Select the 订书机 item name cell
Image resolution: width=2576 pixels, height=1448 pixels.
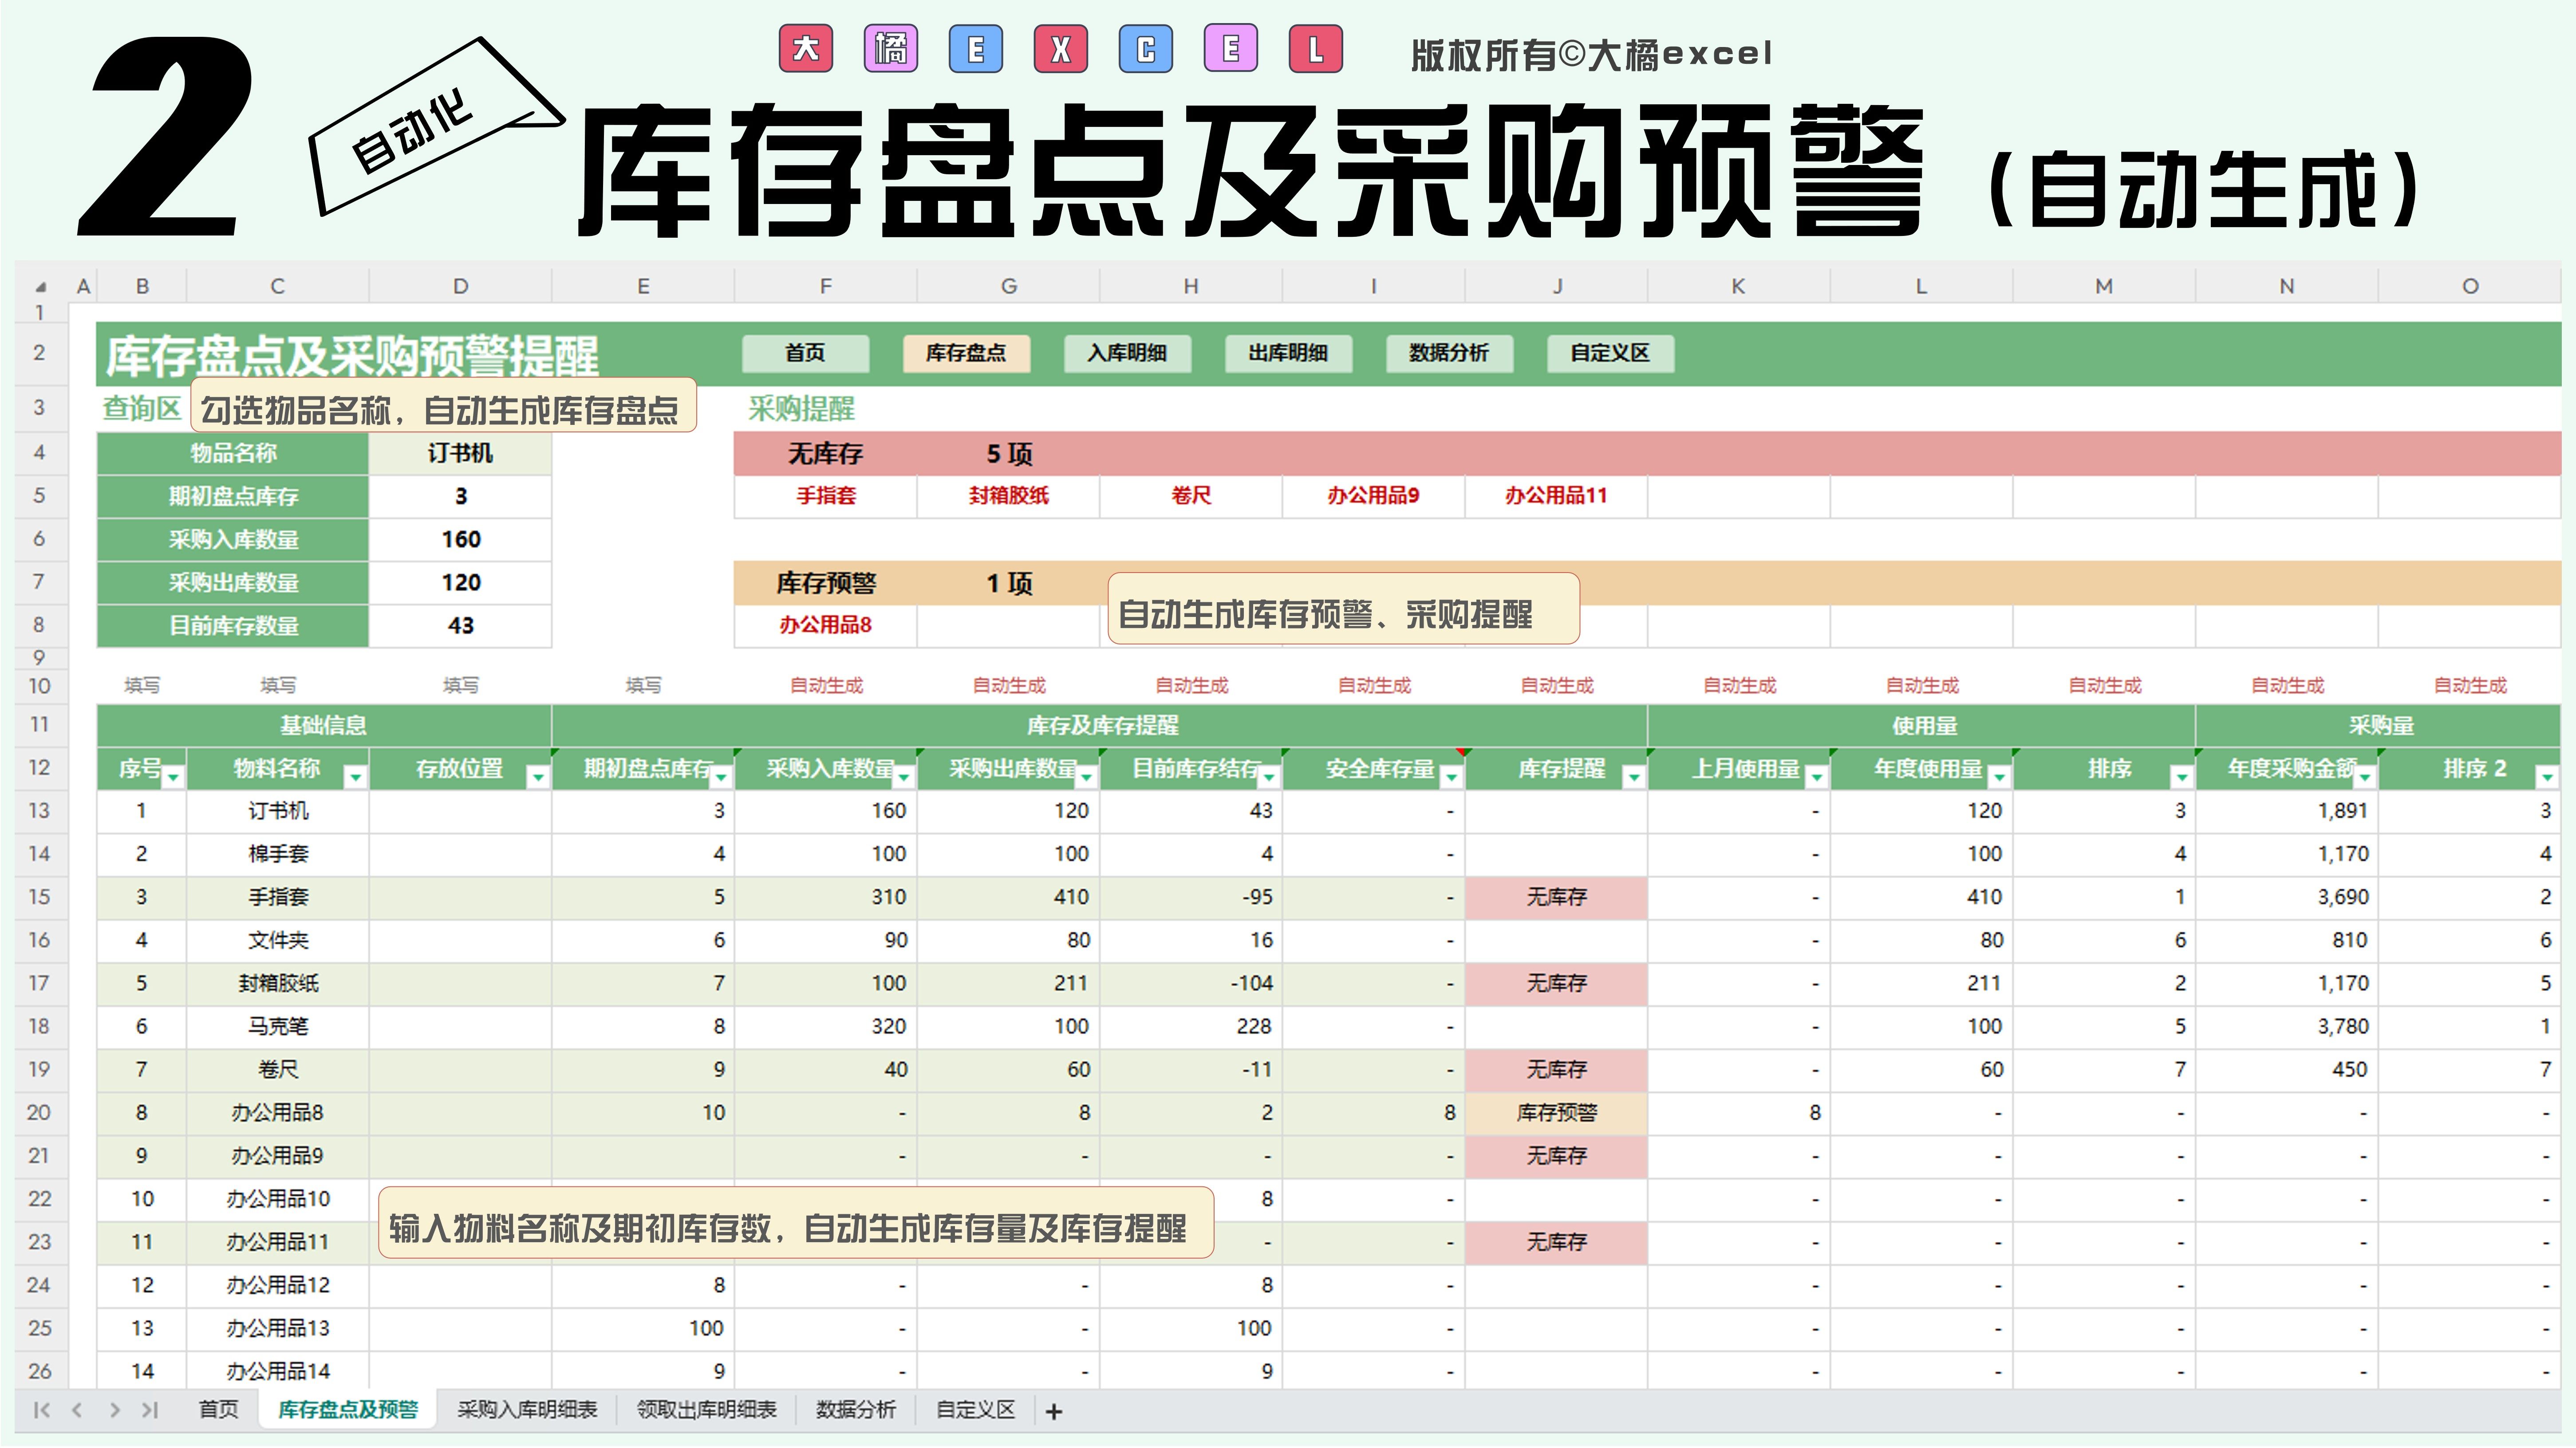tap(460, 454)
